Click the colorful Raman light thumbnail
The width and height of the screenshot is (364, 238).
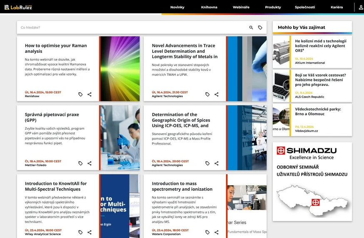(x=120, y=69)
